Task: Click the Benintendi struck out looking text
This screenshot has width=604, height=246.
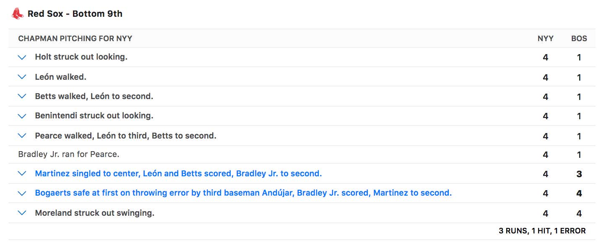Action: (x=94, y=116)
